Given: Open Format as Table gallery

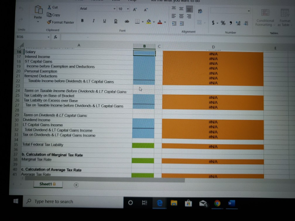Looking at the screenshot, I should (284, 18).
